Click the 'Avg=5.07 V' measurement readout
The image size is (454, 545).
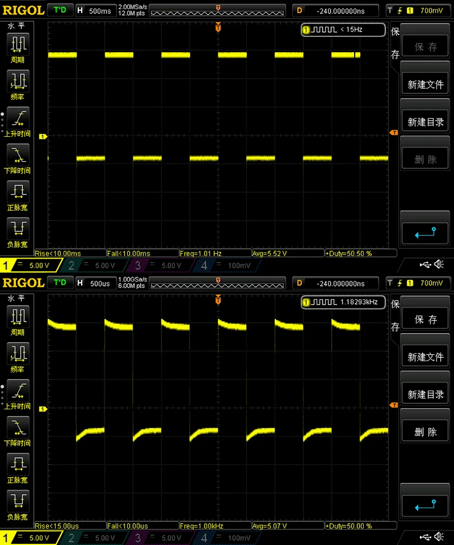[288, 526]
